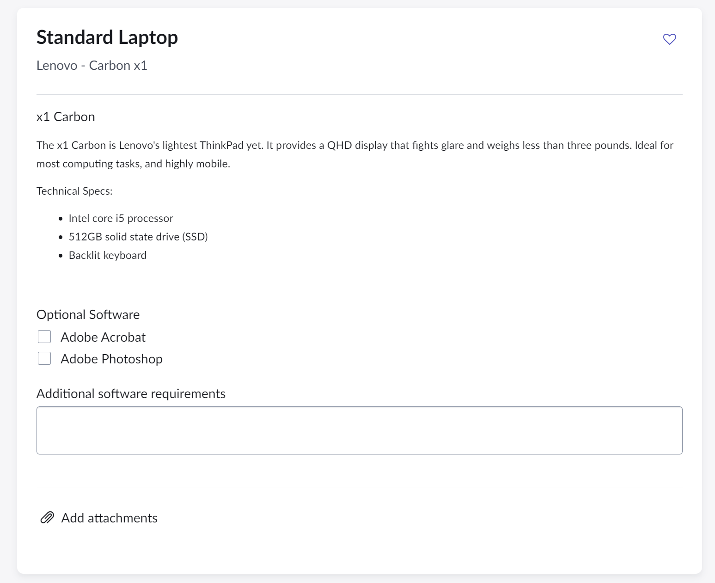Open the Add attachments link
The width and height of the screenshot is (715, 583).
pyautogui.click(x=109, y=518)
